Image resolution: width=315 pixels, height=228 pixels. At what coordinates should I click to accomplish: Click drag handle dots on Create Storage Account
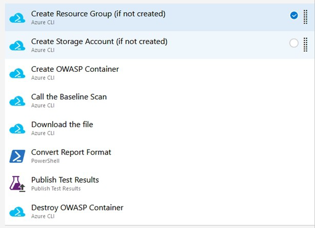point(306,44)
